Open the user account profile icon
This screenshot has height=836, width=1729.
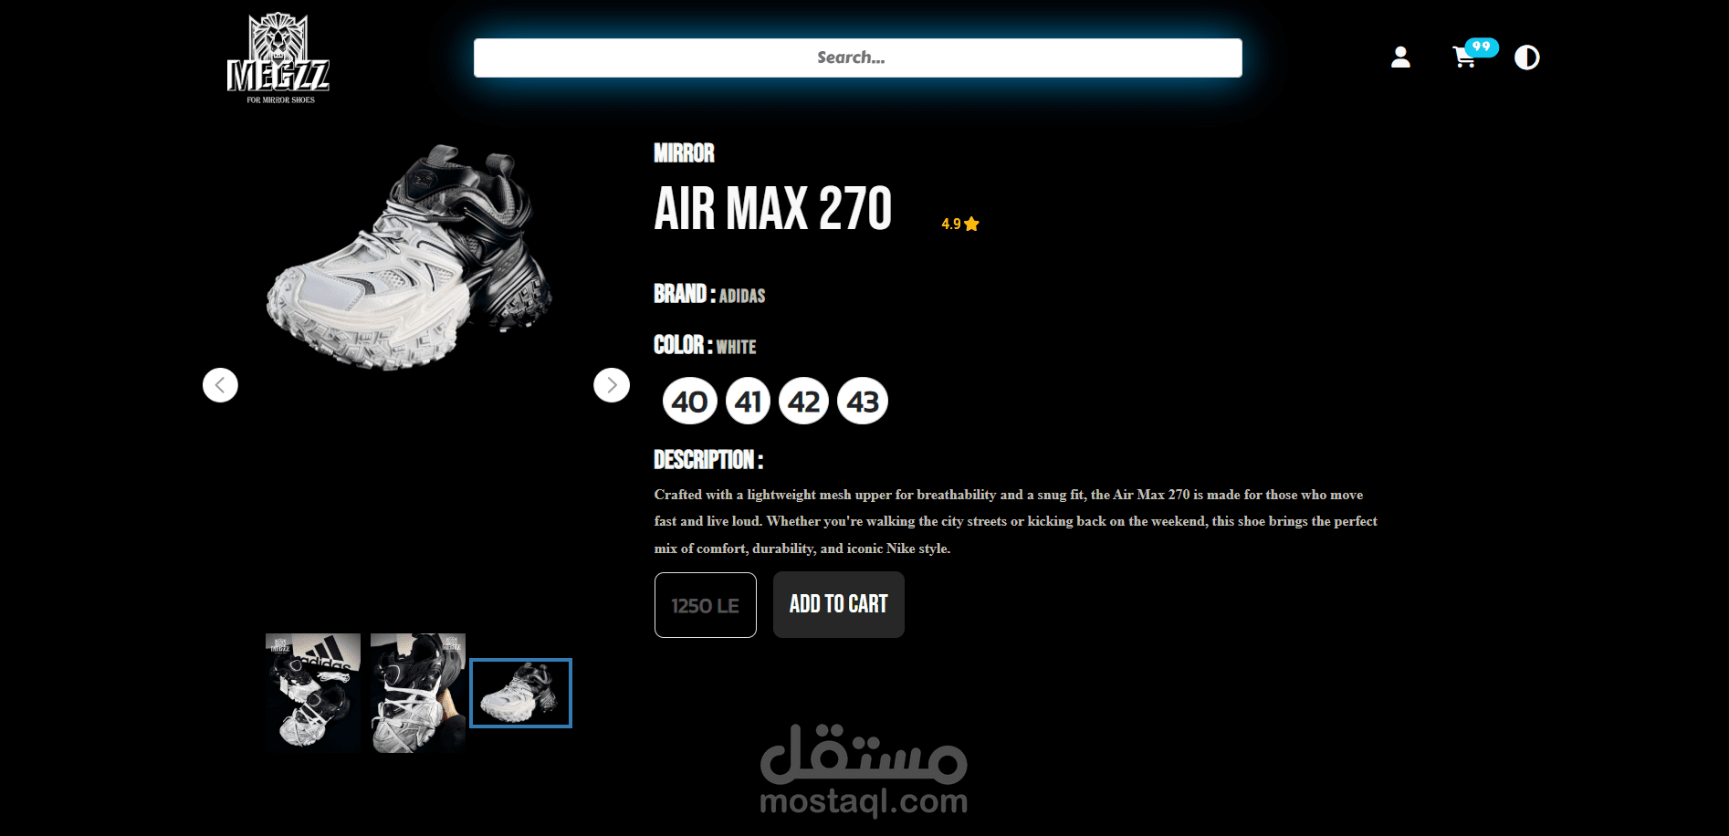tap(1400, 57)
